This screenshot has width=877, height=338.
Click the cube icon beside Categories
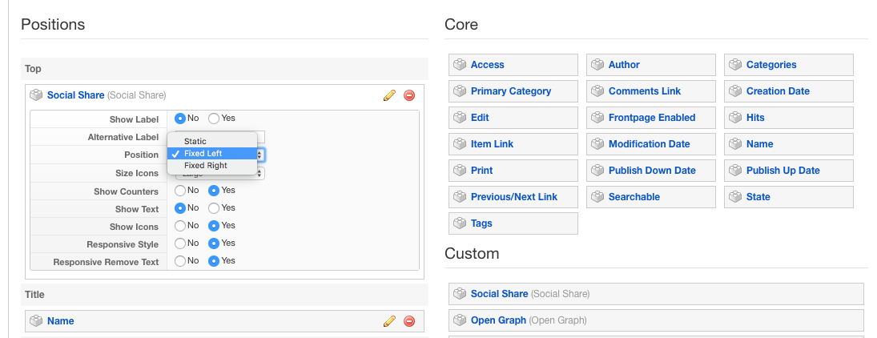point(735,65)
